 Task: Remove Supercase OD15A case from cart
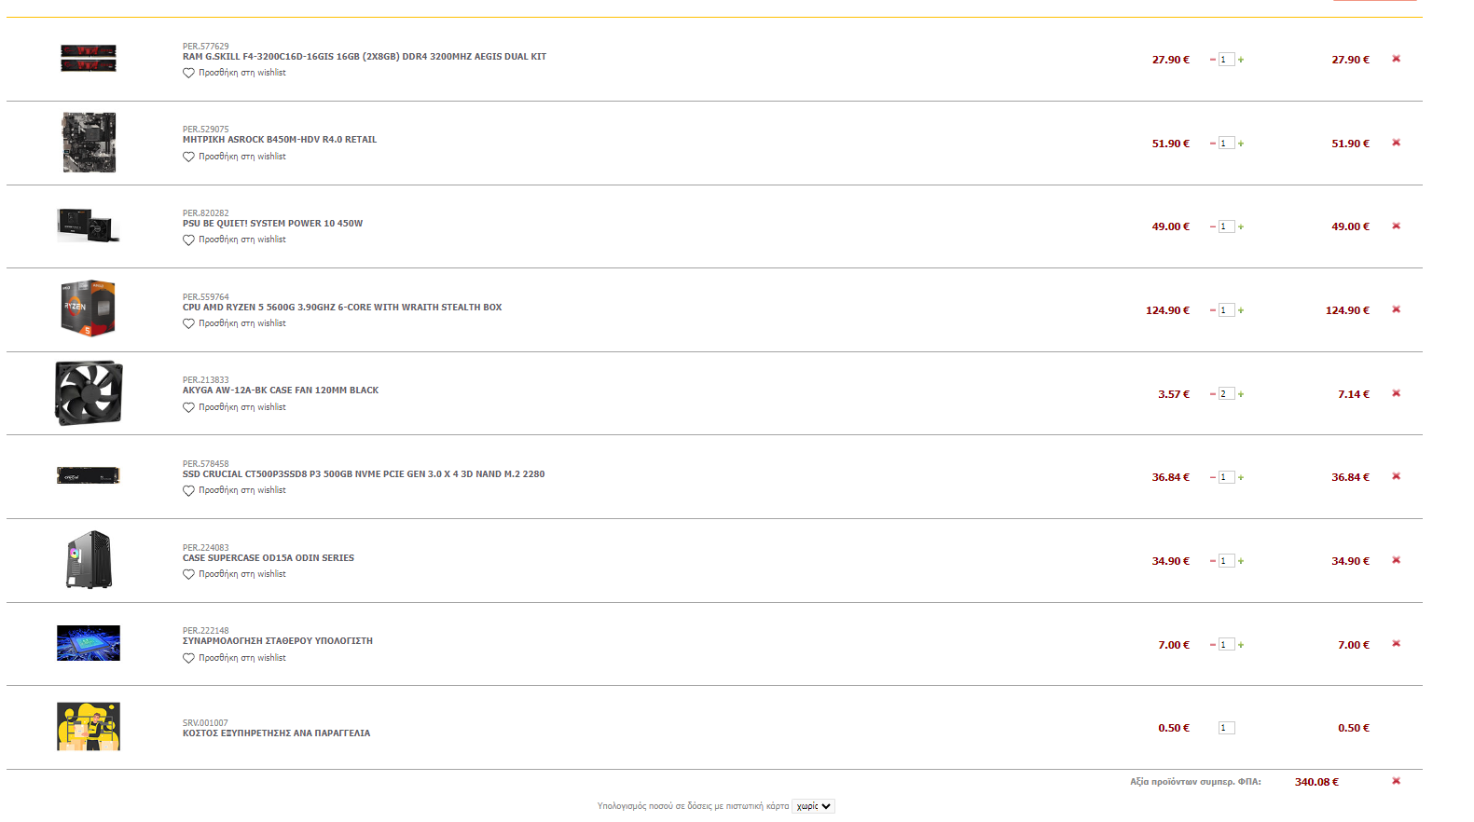(x=1396, y=560)
